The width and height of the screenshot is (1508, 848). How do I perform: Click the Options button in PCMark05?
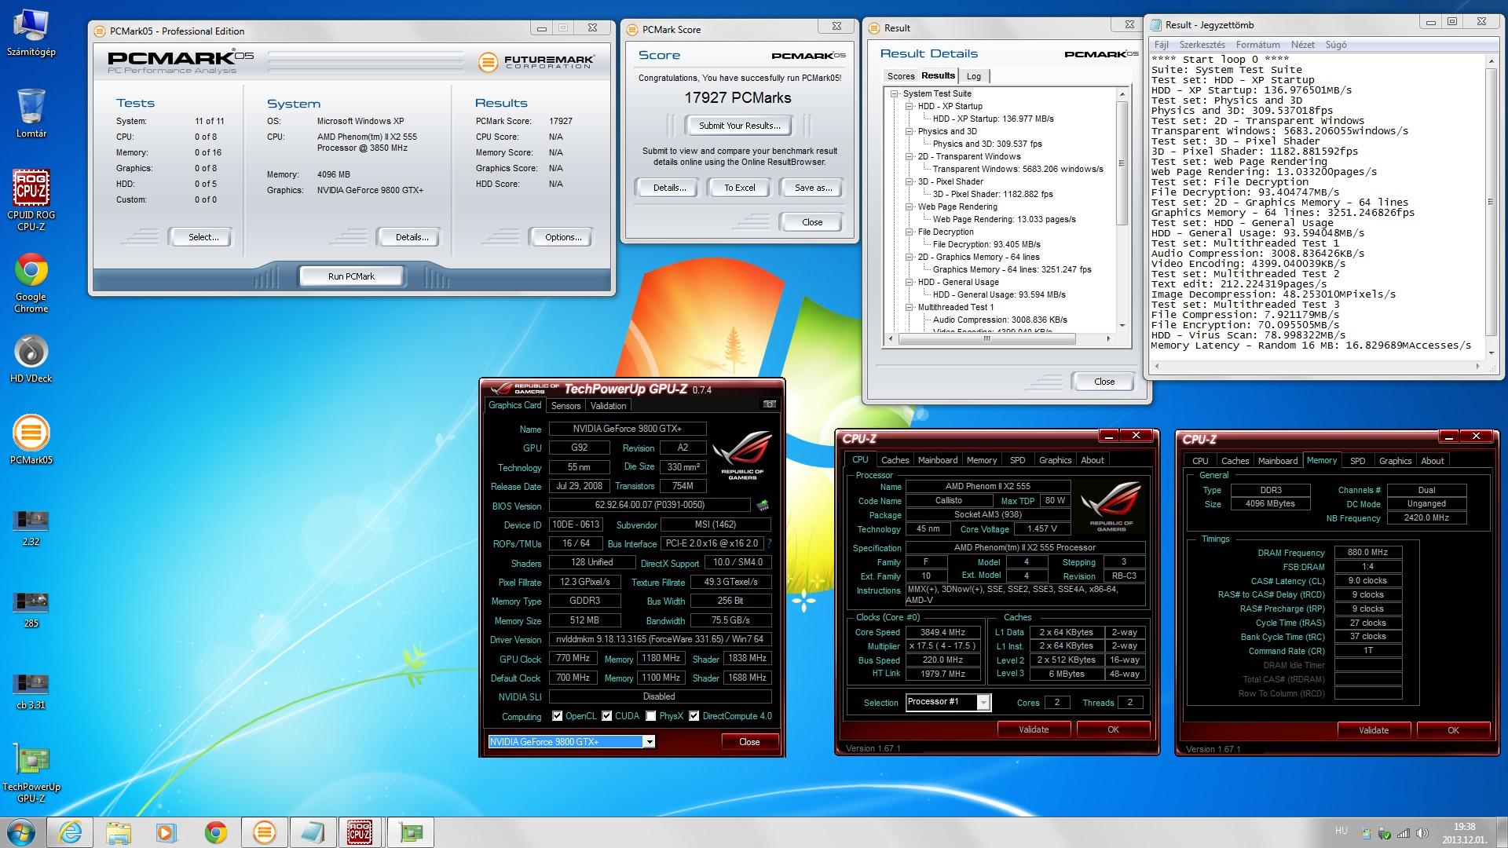(562, 237)
